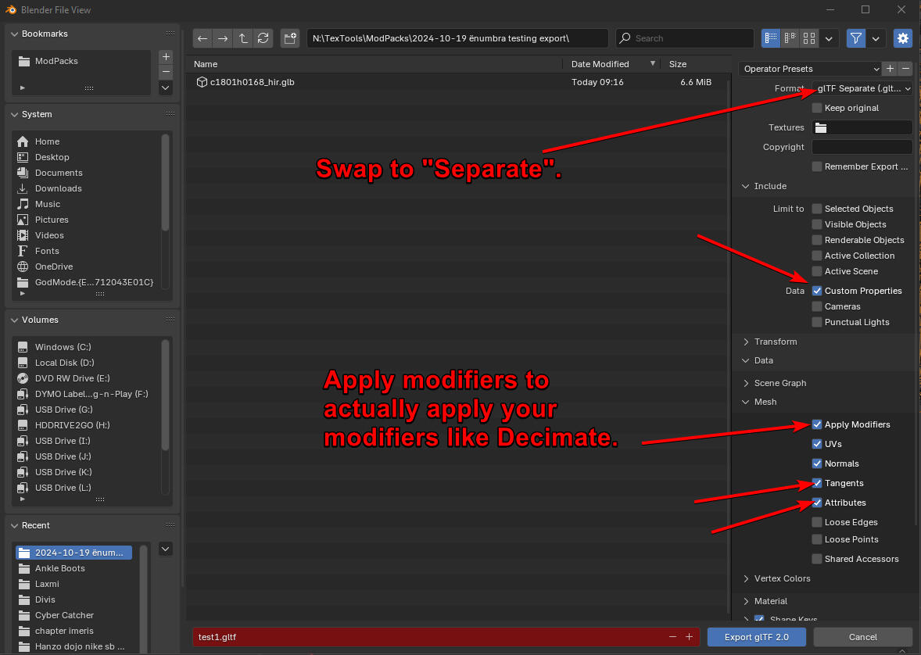Image resolution: width=921 pixels, height=655 pixels.
Task: Switch to vertical list display mode icon
Action: coord(771,38)
